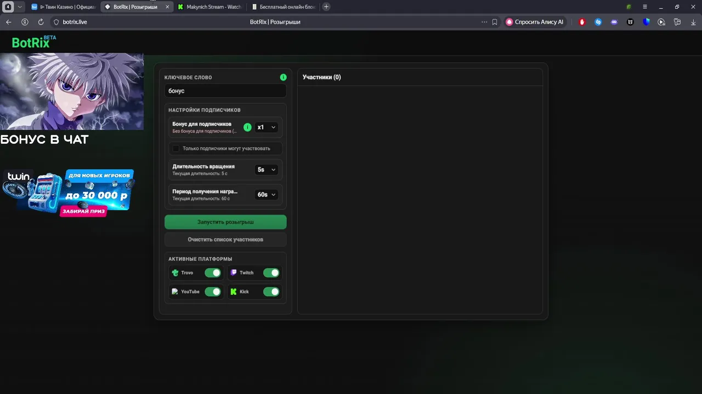702x394 pixels.
Task: Click the Trovo platform icon
Action: click(175, 273)
